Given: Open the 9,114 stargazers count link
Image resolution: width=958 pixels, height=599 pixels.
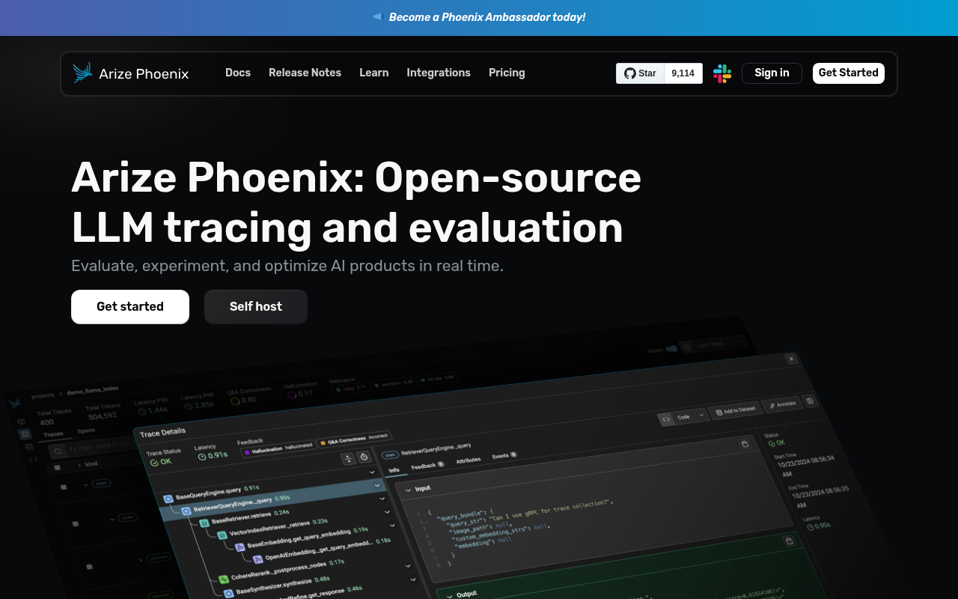Looking at the screenshot, I should (683, 73).
